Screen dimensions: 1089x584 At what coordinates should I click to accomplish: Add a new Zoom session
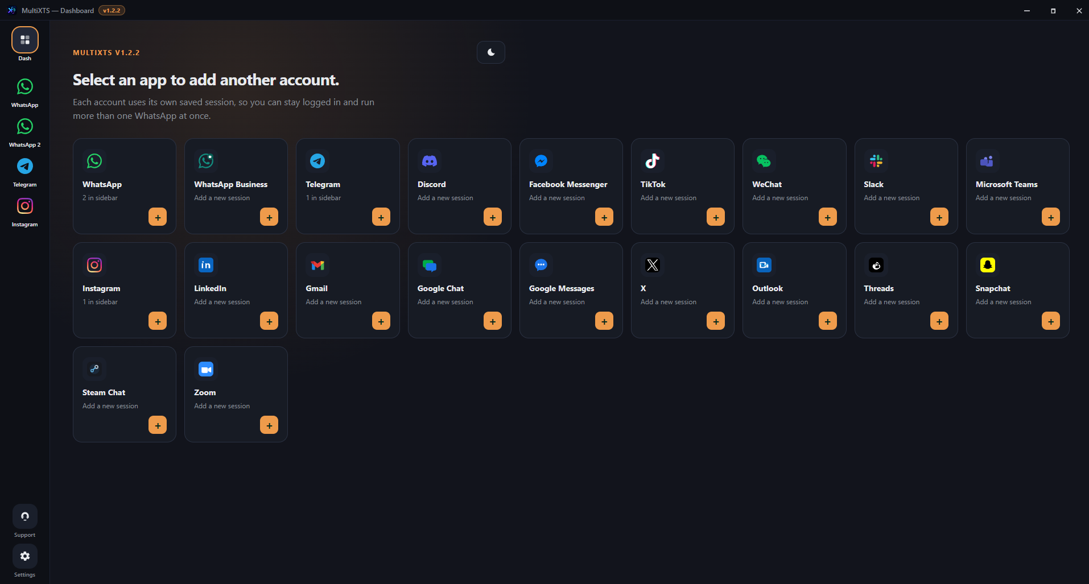(x=269, y=425)
